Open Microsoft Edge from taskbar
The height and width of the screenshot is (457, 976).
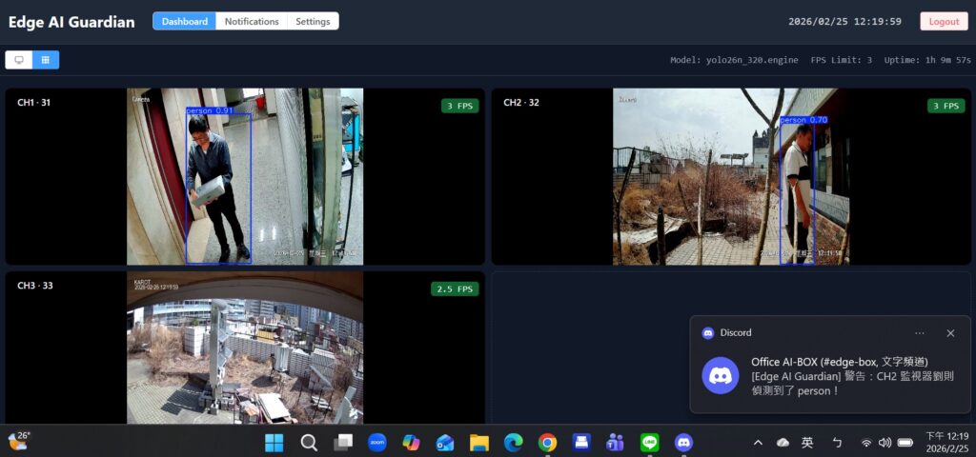pyautogui.click(x=513, y=442)
